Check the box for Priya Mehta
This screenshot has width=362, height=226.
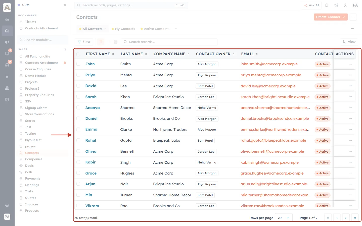pyautogui.click(x=78, y=75)
